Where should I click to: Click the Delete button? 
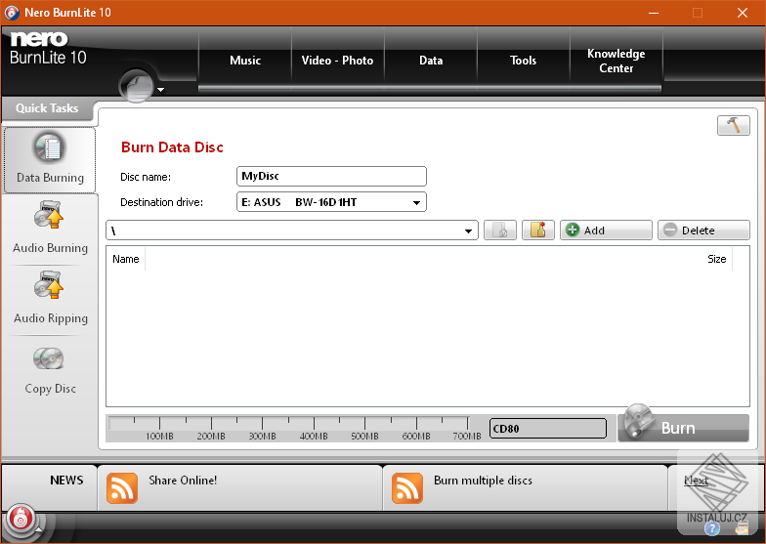703,230
